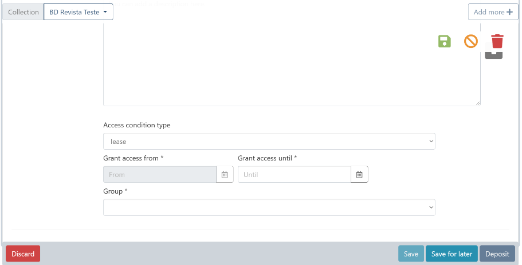Click the Collection label
The width and height of the screenshot is (522, 265).
click(x=23, y=12)
